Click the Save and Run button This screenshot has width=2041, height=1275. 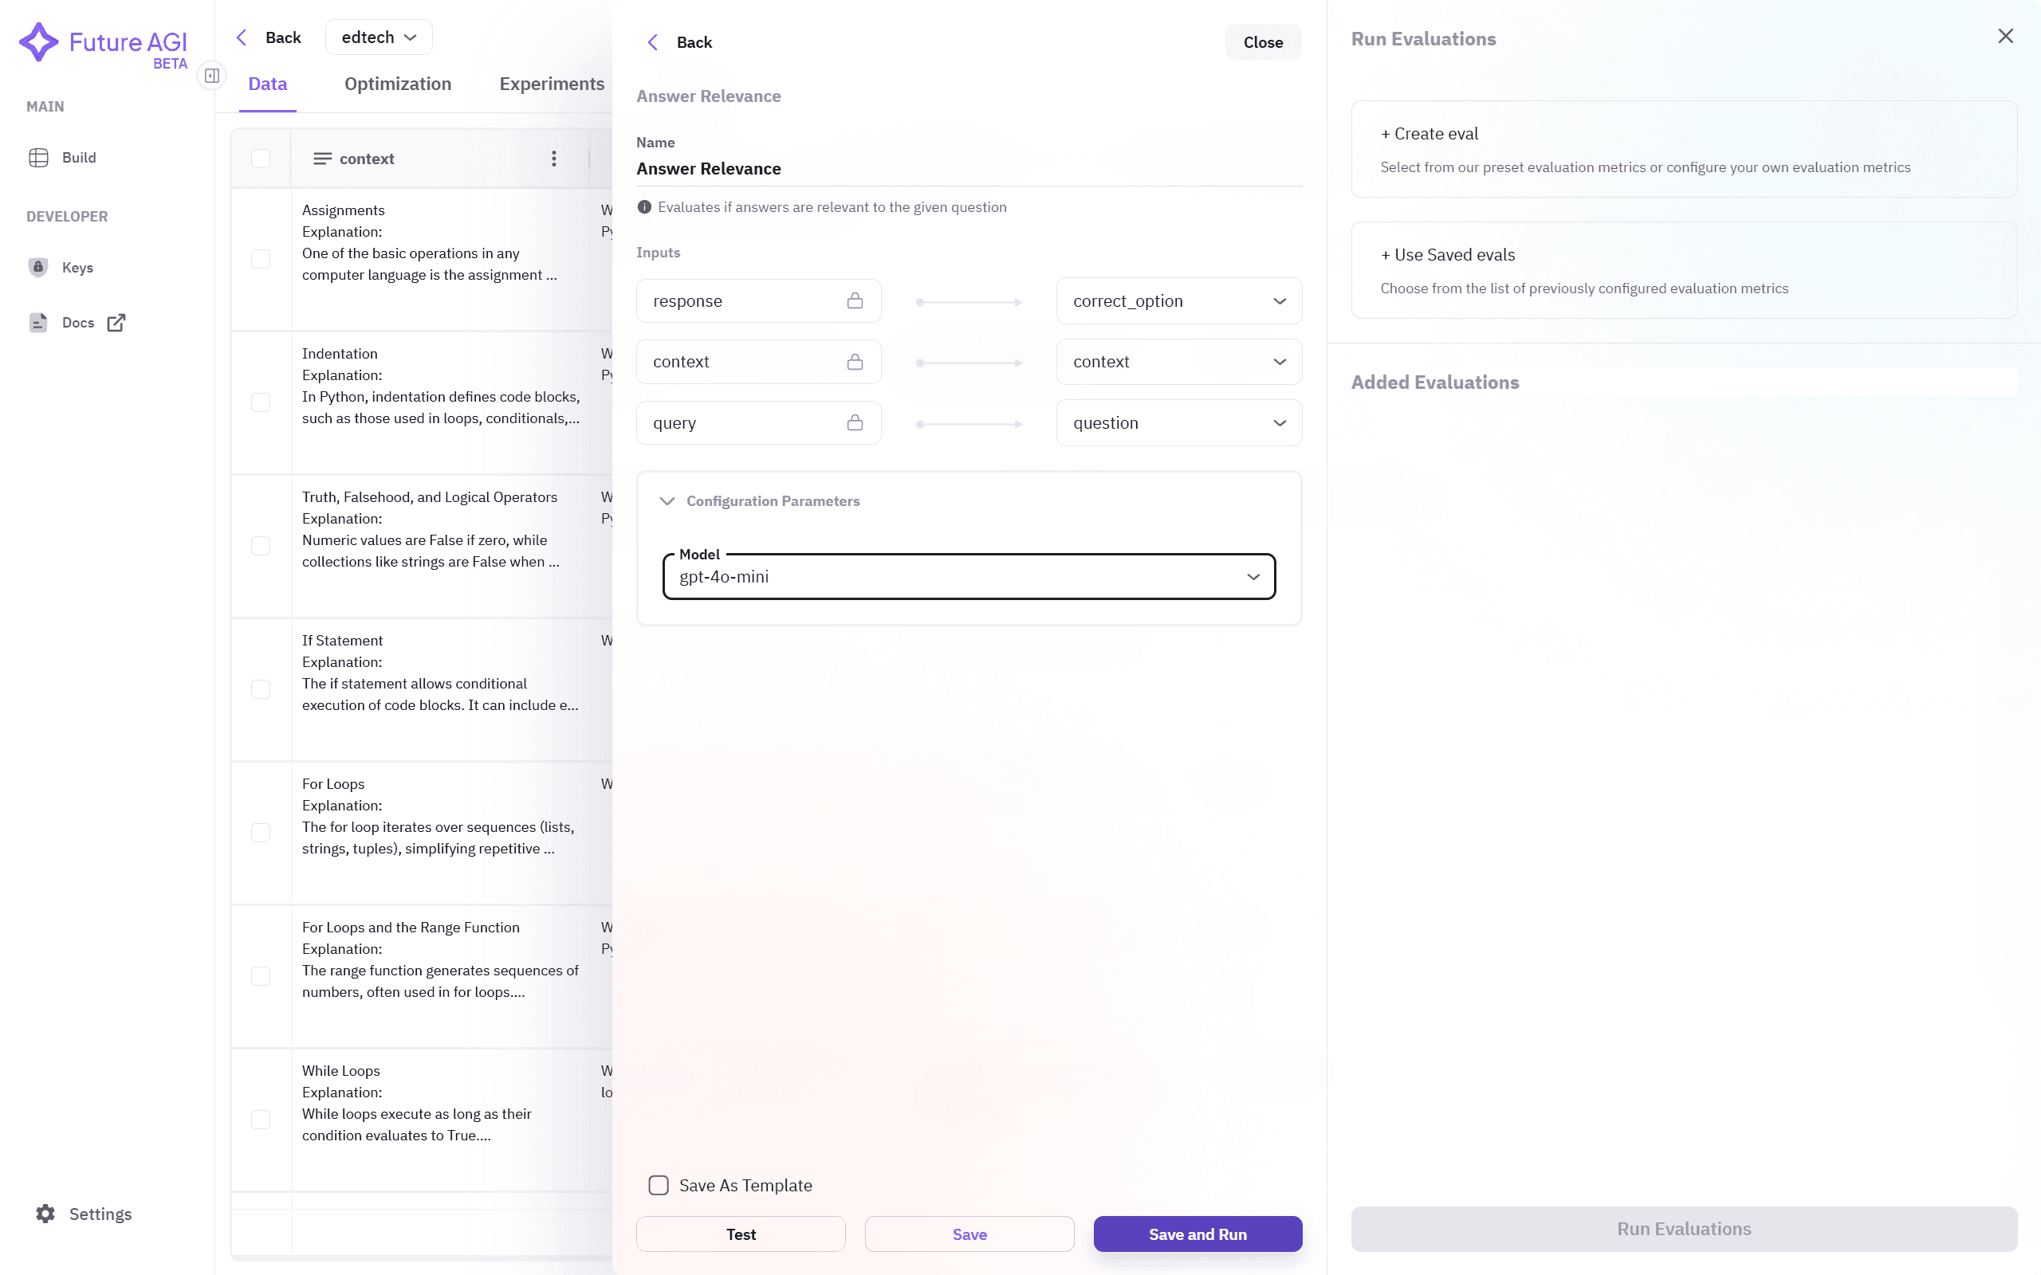coord(1197,1234)
